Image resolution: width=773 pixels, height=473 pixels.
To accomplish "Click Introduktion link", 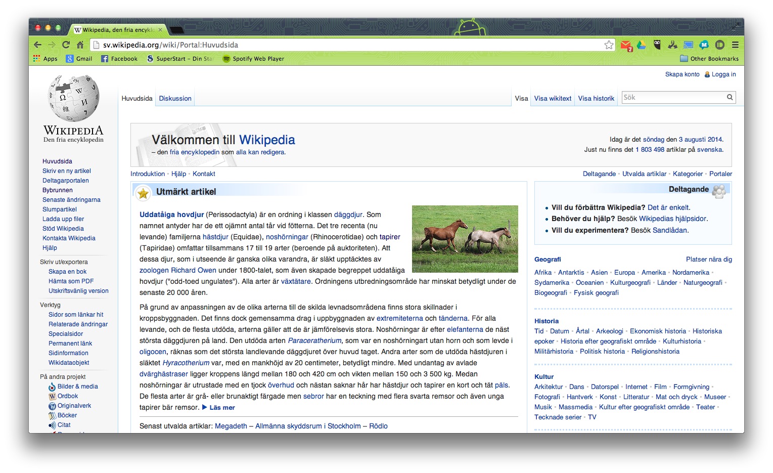I will click(x=148, y=174).
